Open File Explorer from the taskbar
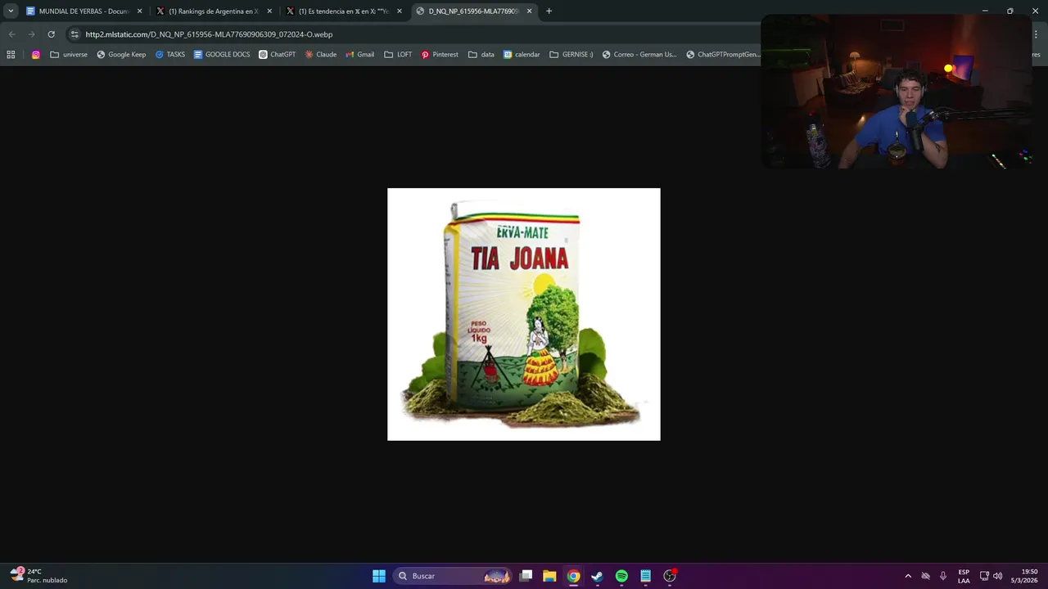This screenshot has width=1048, height=589. tap(550, 576)
